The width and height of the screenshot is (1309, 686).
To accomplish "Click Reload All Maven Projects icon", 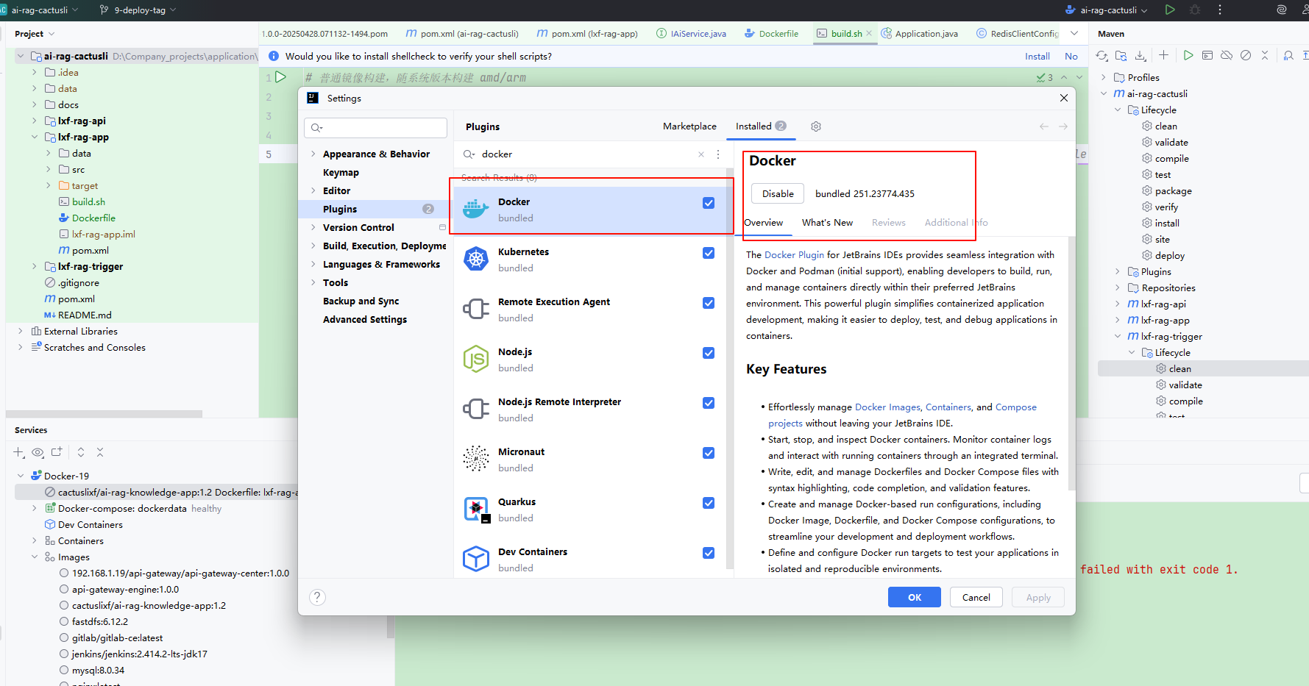I will coord(1102,56).
